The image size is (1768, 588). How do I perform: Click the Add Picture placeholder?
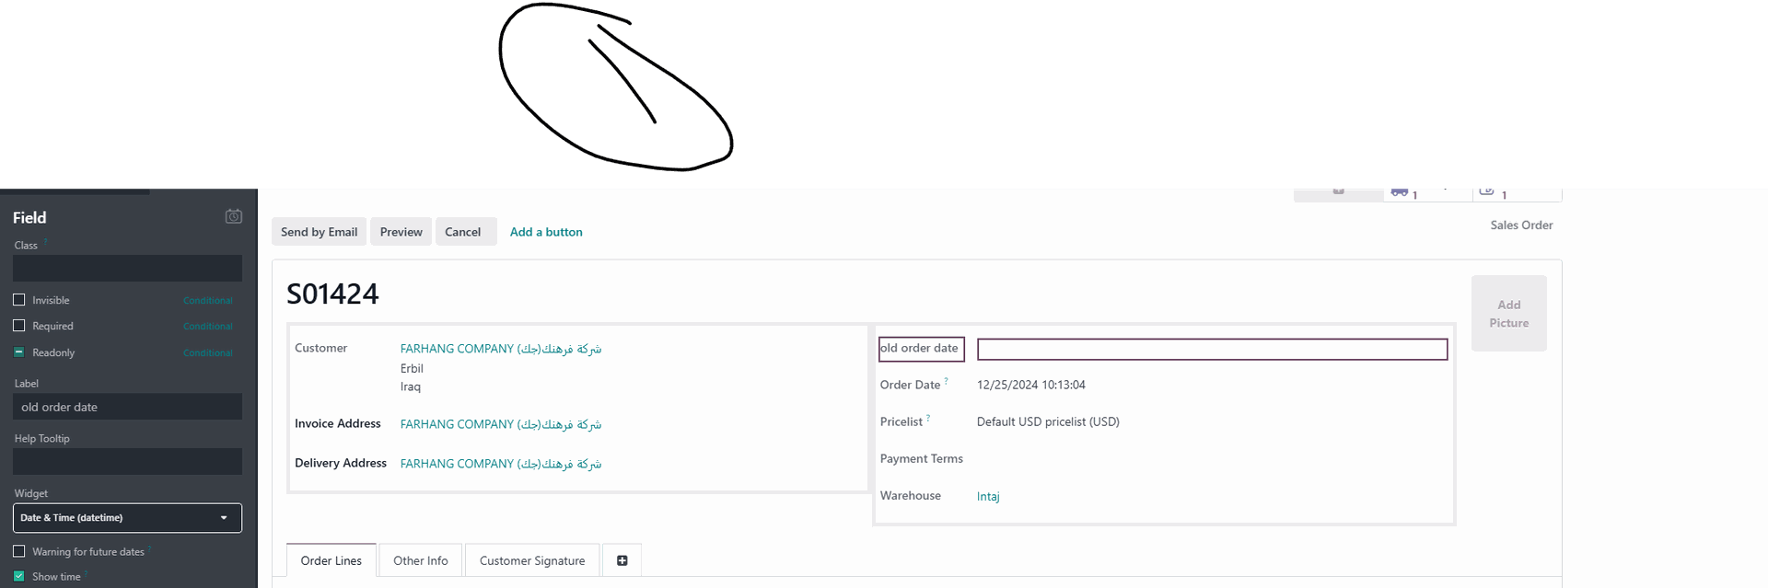1508,313
